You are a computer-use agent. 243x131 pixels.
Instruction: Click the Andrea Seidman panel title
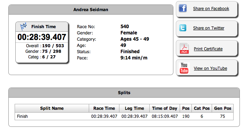coord(91,10)
